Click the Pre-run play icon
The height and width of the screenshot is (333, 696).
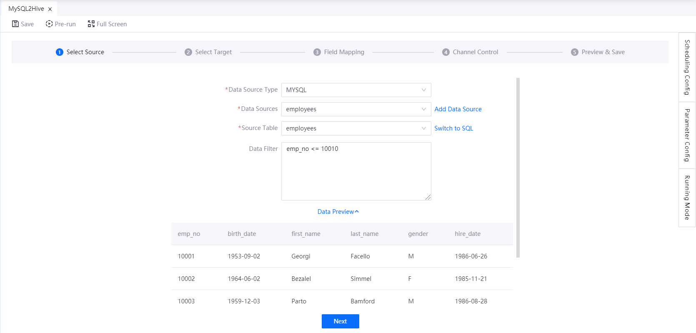pyautogui.click(x=49, y=24)
